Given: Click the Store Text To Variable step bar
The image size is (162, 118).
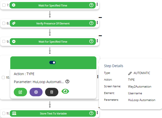Looking at the screenshot, I should tap(53, 114).
